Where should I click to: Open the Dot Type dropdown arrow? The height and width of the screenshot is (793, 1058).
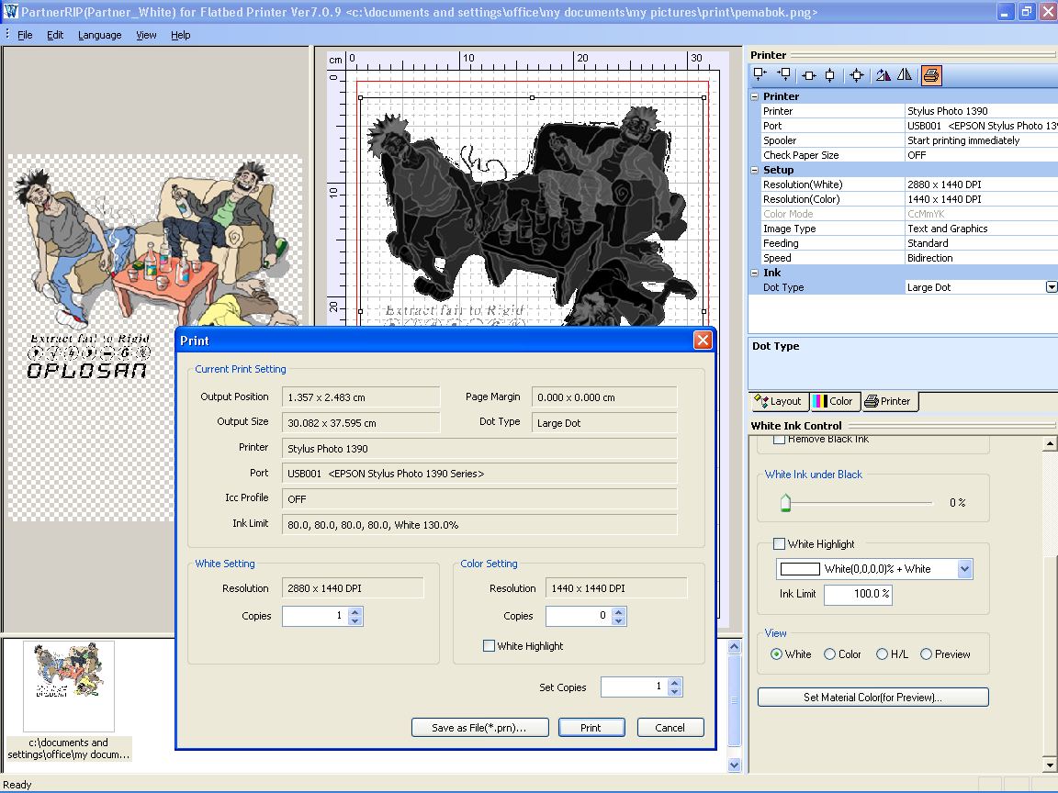click(x=1052, y=287)
